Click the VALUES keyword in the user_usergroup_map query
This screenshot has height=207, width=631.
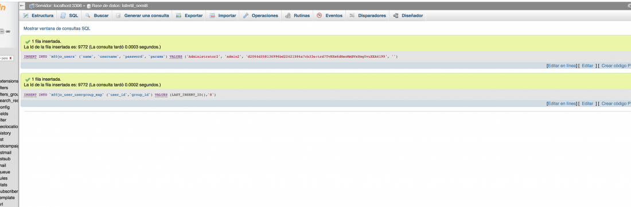pos(161,95)
